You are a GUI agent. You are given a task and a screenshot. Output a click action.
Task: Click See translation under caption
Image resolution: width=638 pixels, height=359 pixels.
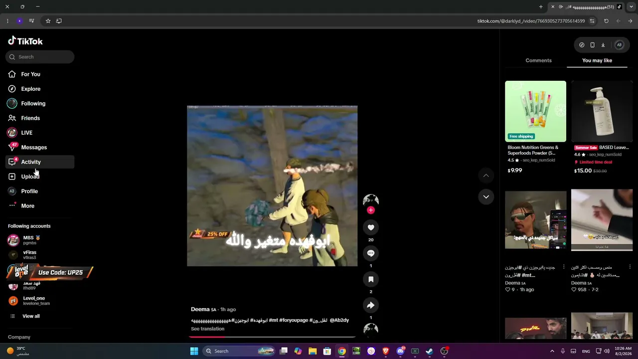pyautogui.click(x=207, y=329)
